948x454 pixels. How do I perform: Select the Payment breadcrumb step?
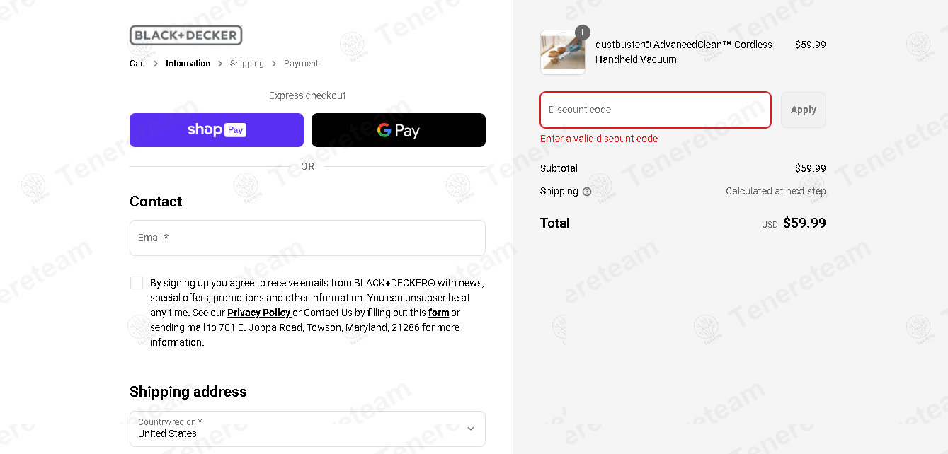302,64
